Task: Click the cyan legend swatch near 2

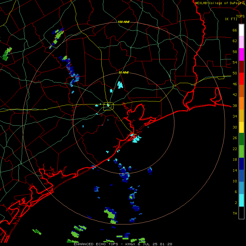Action: point(241,200)
